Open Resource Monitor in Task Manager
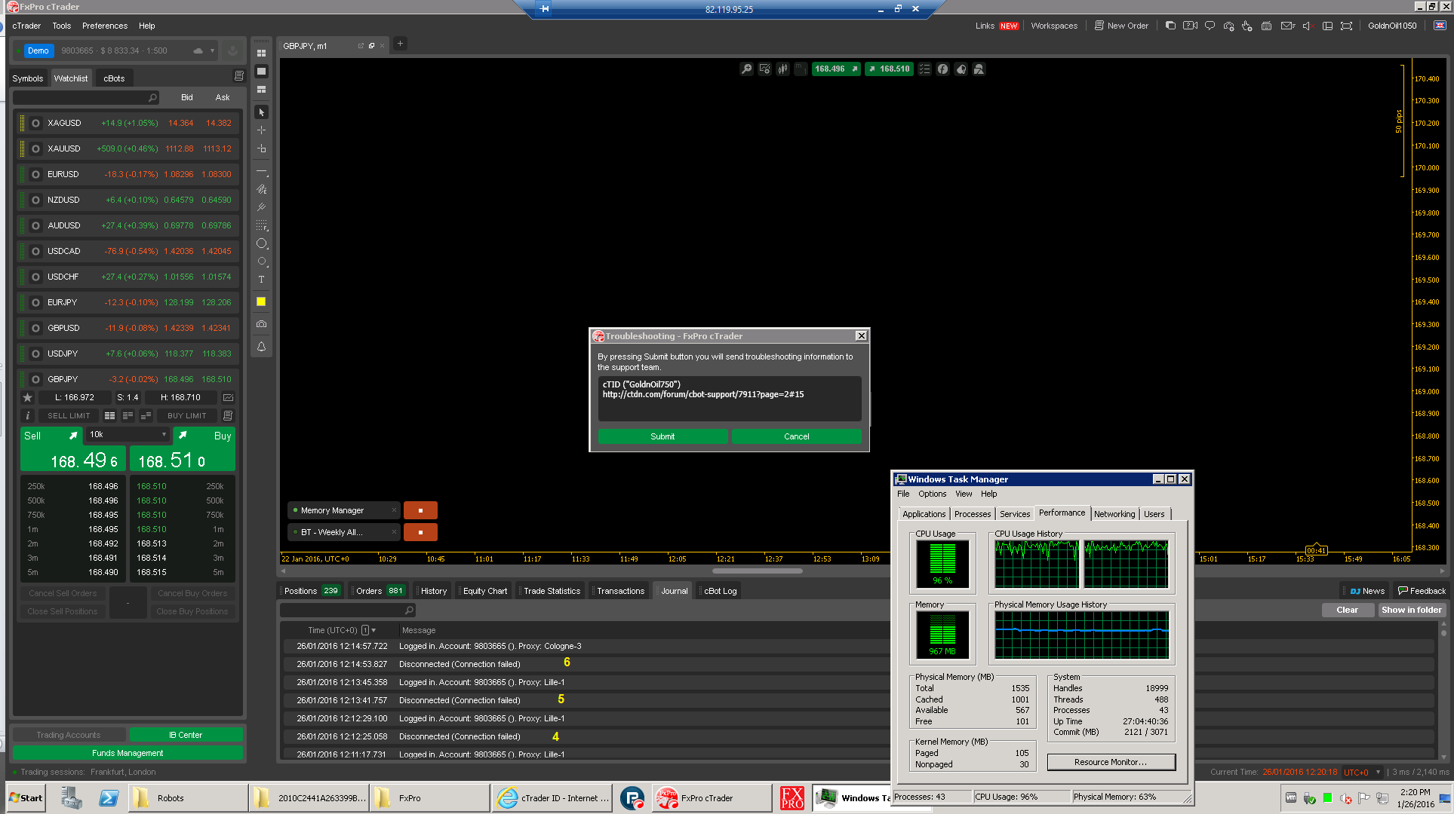The width and height of the screenshot is (1454, 814). [x=1111, y=762]
